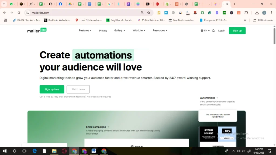Bookmark this page with the star icon
276x155 pixels.
(149, 13)
